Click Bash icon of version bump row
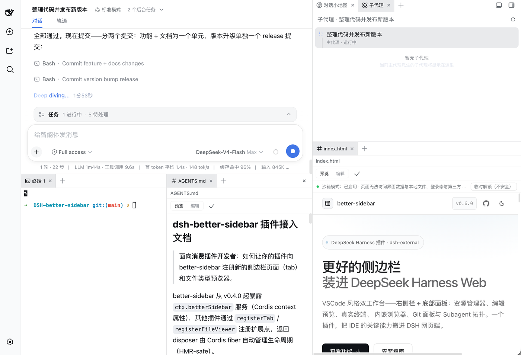This screenshot has height=355, width=521. point(37,79)
